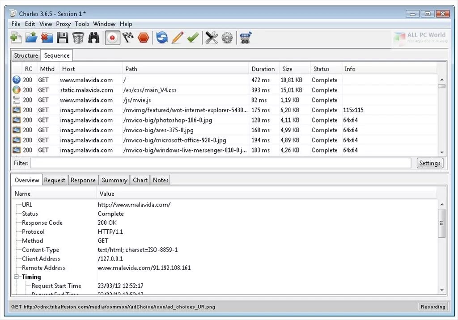The height and width of the screenshot is (320, 458).
Task: Toggle the Recording button in toolbar
Action: pyautogui.click(x=112, y=38)
